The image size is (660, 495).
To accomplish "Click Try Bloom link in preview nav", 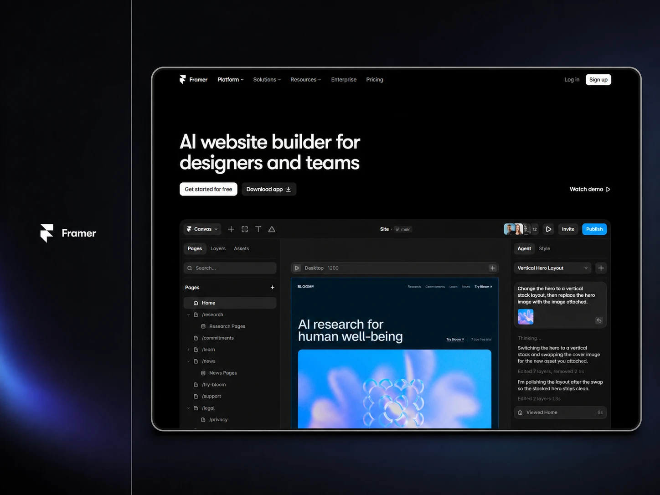I will click(483, 287).
